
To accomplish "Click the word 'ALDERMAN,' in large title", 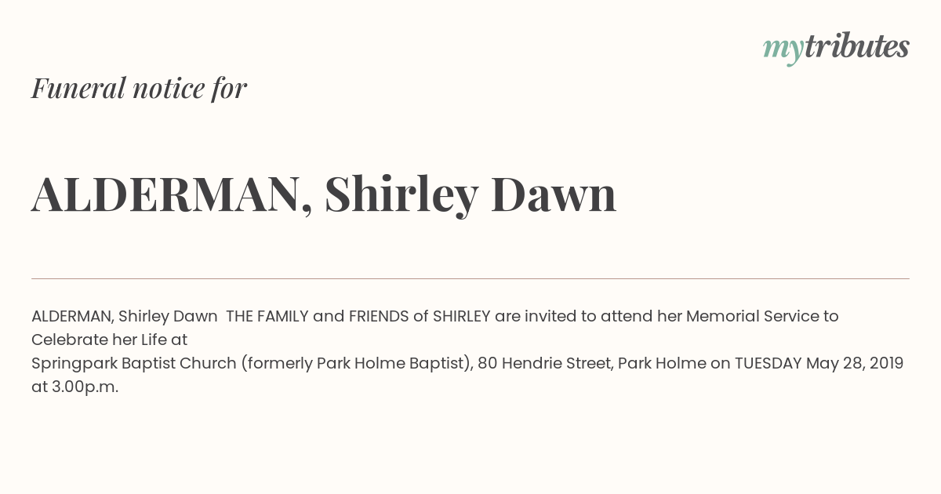I will tap(173, 194).
